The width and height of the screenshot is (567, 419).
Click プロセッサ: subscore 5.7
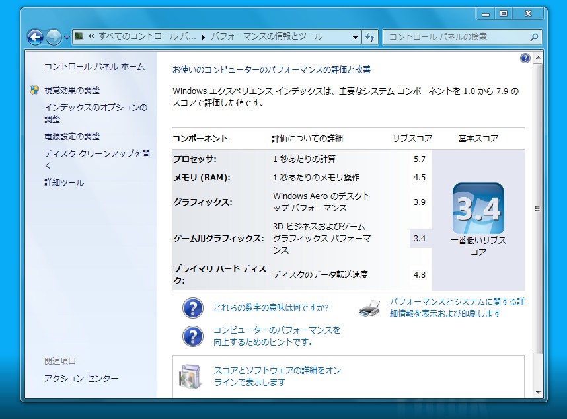point(420,159)
